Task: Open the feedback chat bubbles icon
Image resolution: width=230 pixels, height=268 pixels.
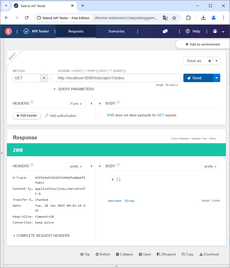Action: pos(165,31)
